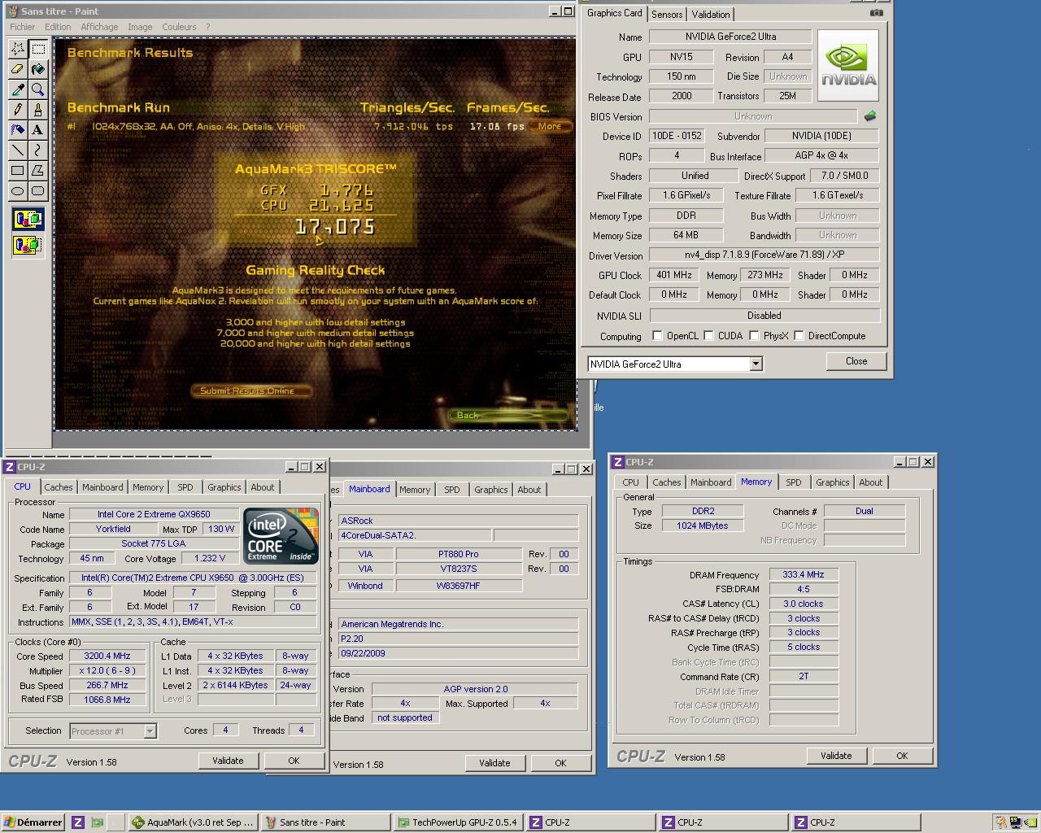Enable opaque selection option in Paint toolbox
The image size is (1041, 833).
(x=28, y=220)
